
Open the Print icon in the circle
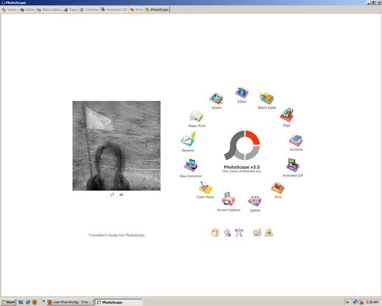278,187
